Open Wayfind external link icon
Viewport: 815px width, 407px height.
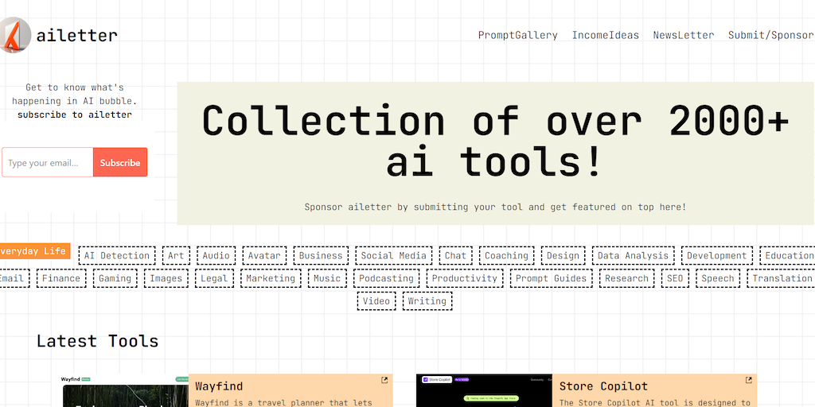coord(384,381)
